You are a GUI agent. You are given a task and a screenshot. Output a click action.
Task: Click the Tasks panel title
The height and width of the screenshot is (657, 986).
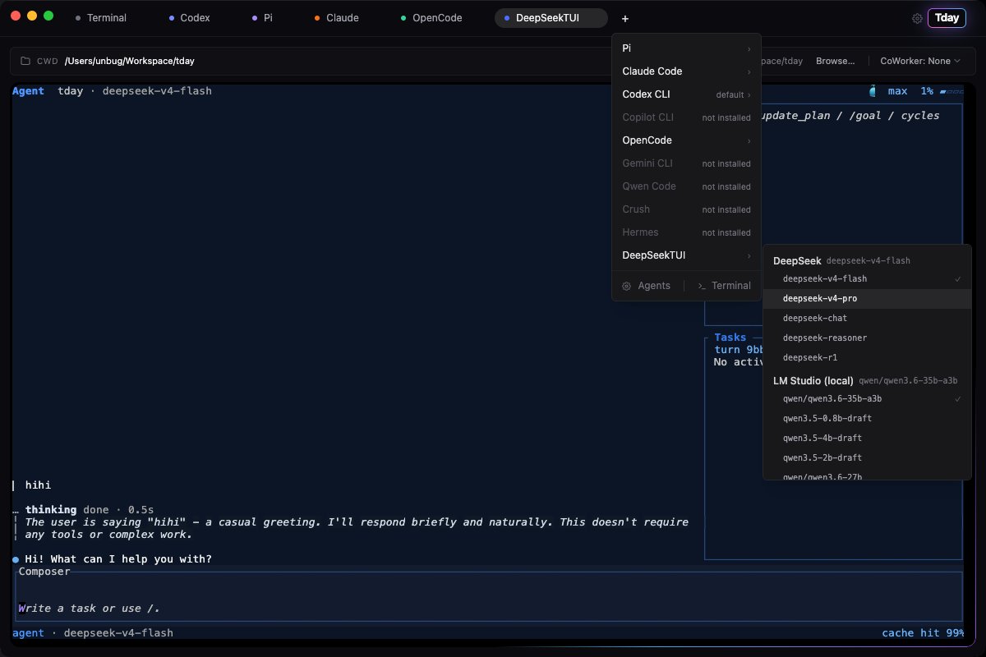coord(730,338)
